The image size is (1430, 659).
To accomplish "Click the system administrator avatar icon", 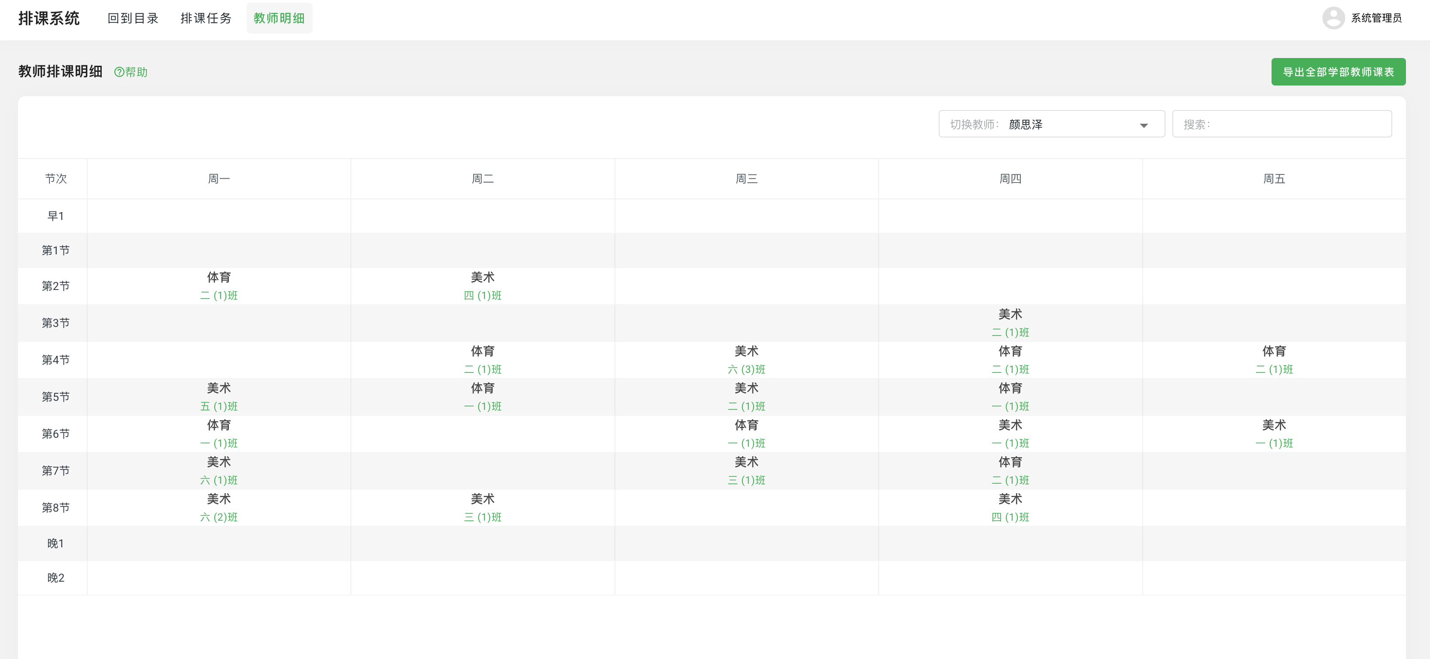I will (1333, 18).
